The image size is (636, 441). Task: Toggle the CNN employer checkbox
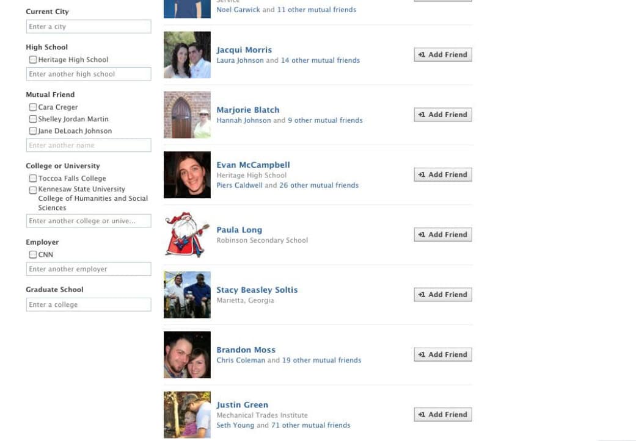click(x=33, y=254)
